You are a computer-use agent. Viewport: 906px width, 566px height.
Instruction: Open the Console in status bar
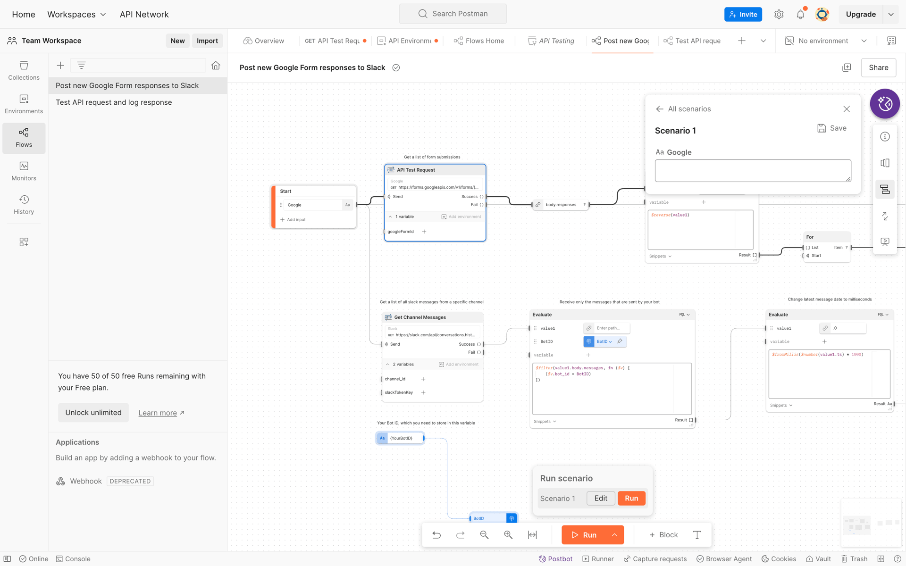click(73, 559)
